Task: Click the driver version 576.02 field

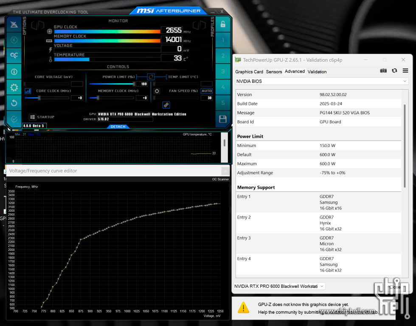Action: pos(125,119)
